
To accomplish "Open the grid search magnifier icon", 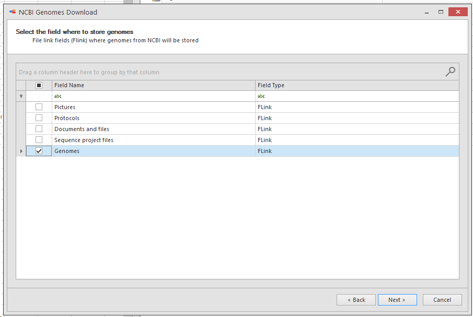I will click(450, 72).
